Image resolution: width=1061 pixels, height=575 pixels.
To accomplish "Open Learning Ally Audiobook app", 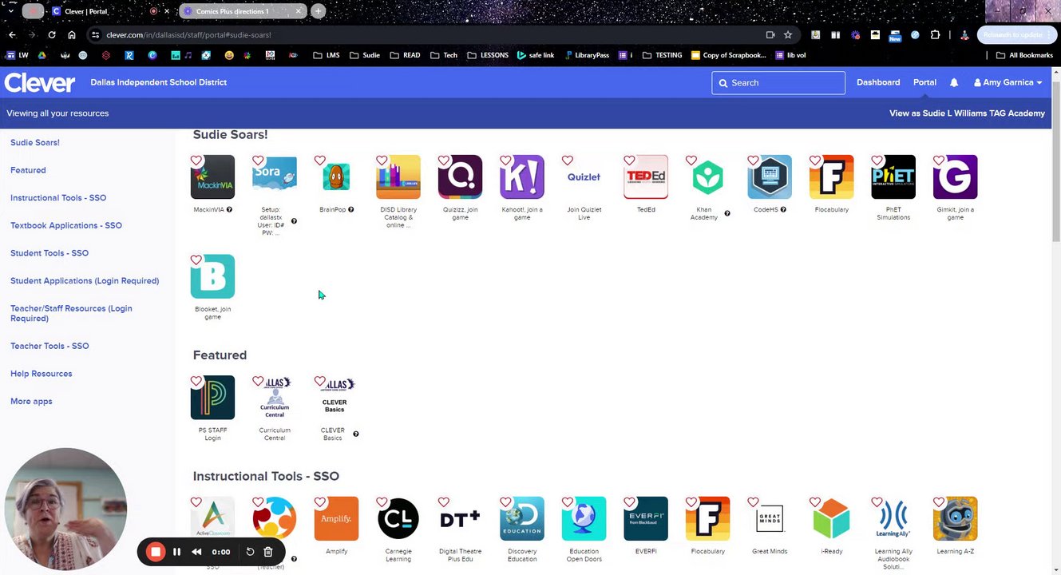I will pos(893,519).
